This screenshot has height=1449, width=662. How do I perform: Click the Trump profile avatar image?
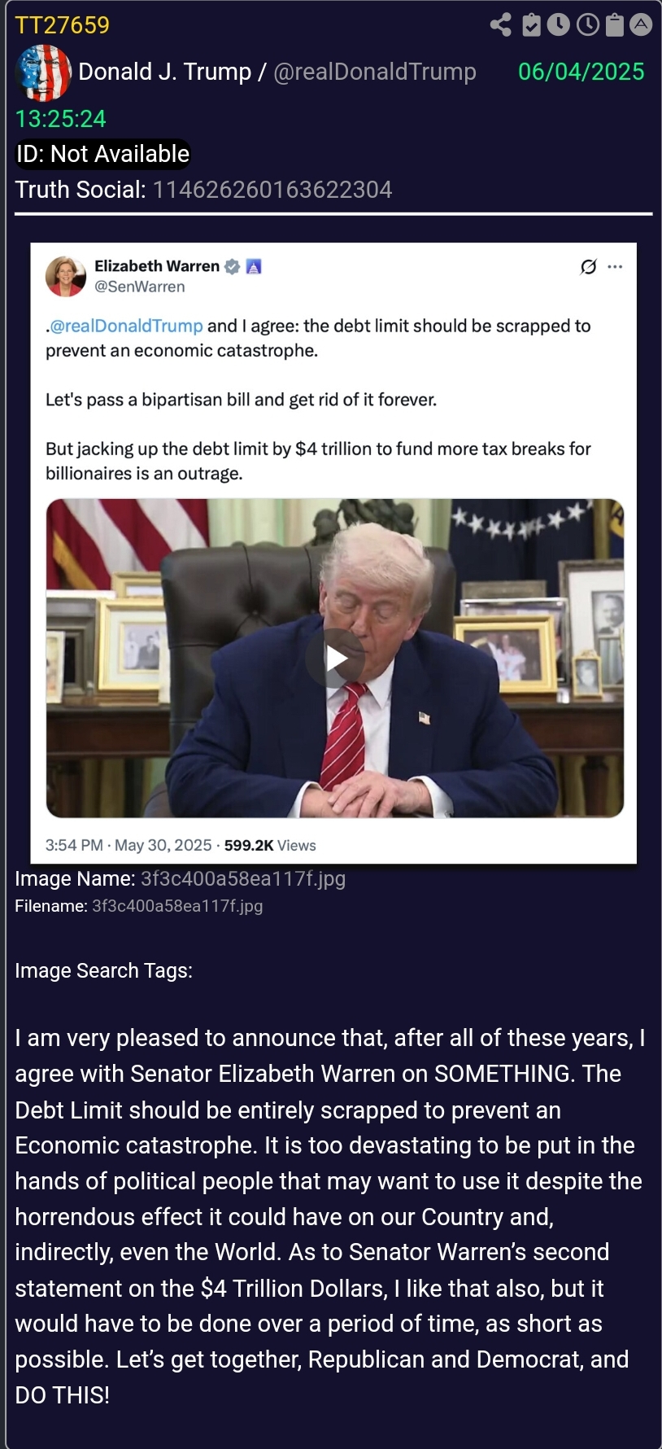43,72
